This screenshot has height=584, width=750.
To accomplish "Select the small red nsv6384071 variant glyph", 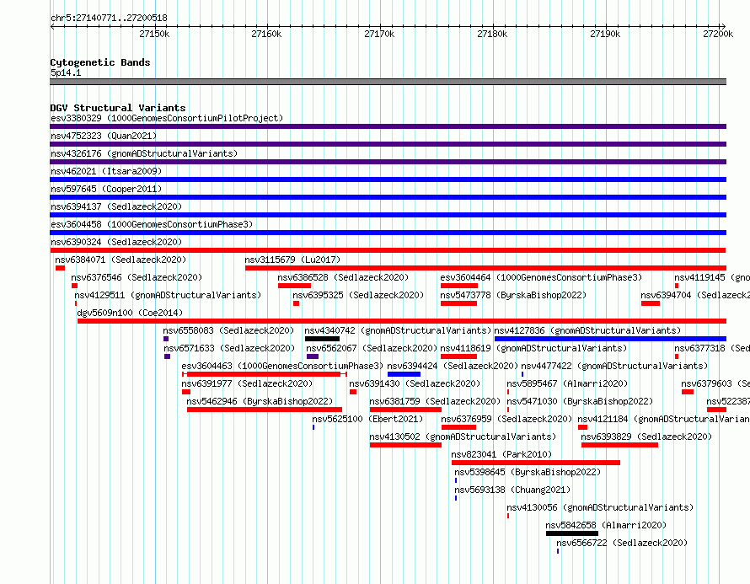I will [60, 268].
